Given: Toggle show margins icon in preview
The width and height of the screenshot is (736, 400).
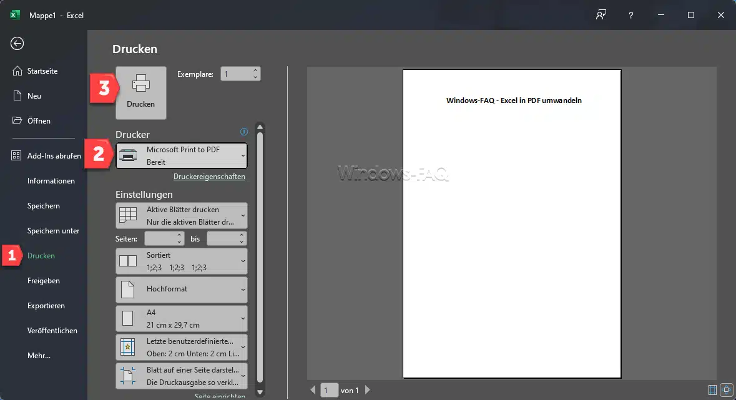Looking at the screenshot, I should tap(712, 390).
